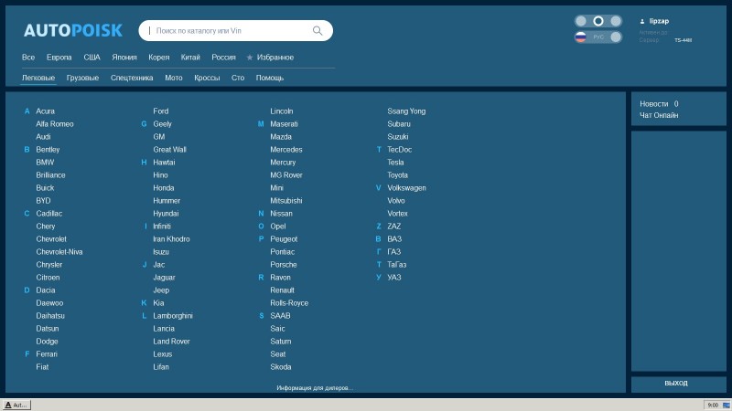Choose Toyota from the brand list

397,175
